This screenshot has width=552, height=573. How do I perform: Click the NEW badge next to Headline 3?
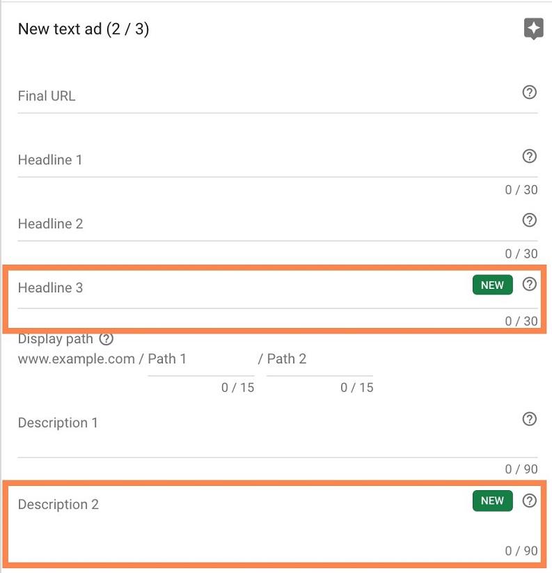pyautogui.click(x=492, y=285)
